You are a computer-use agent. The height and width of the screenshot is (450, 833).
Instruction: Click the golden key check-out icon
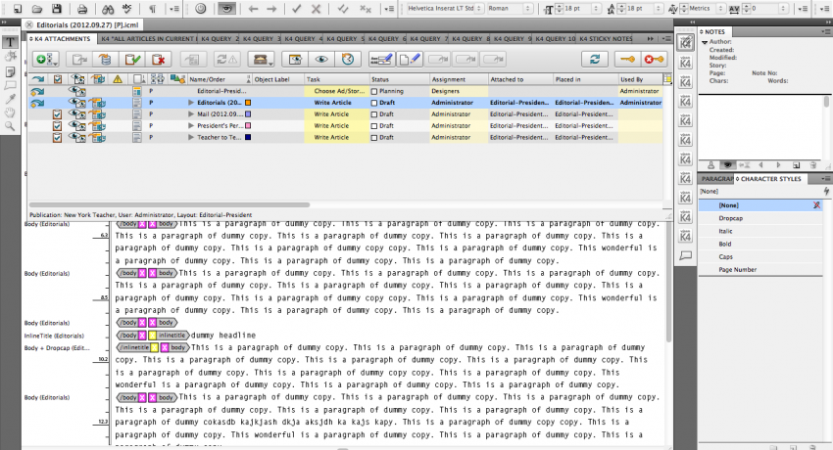(627, 60)
